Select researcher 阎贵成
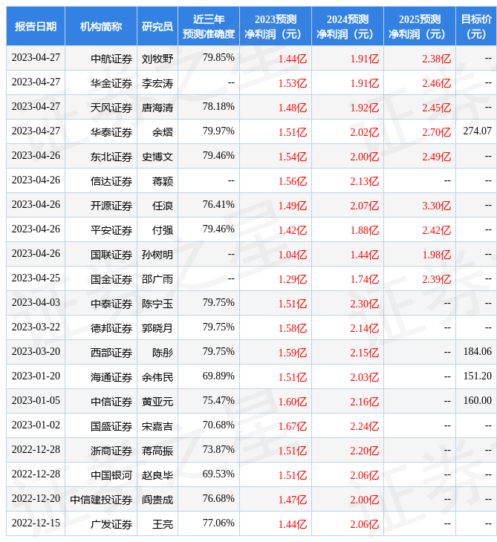Image resolution: width=497 pixels, height=542 pixels. (x=157, y=500)
